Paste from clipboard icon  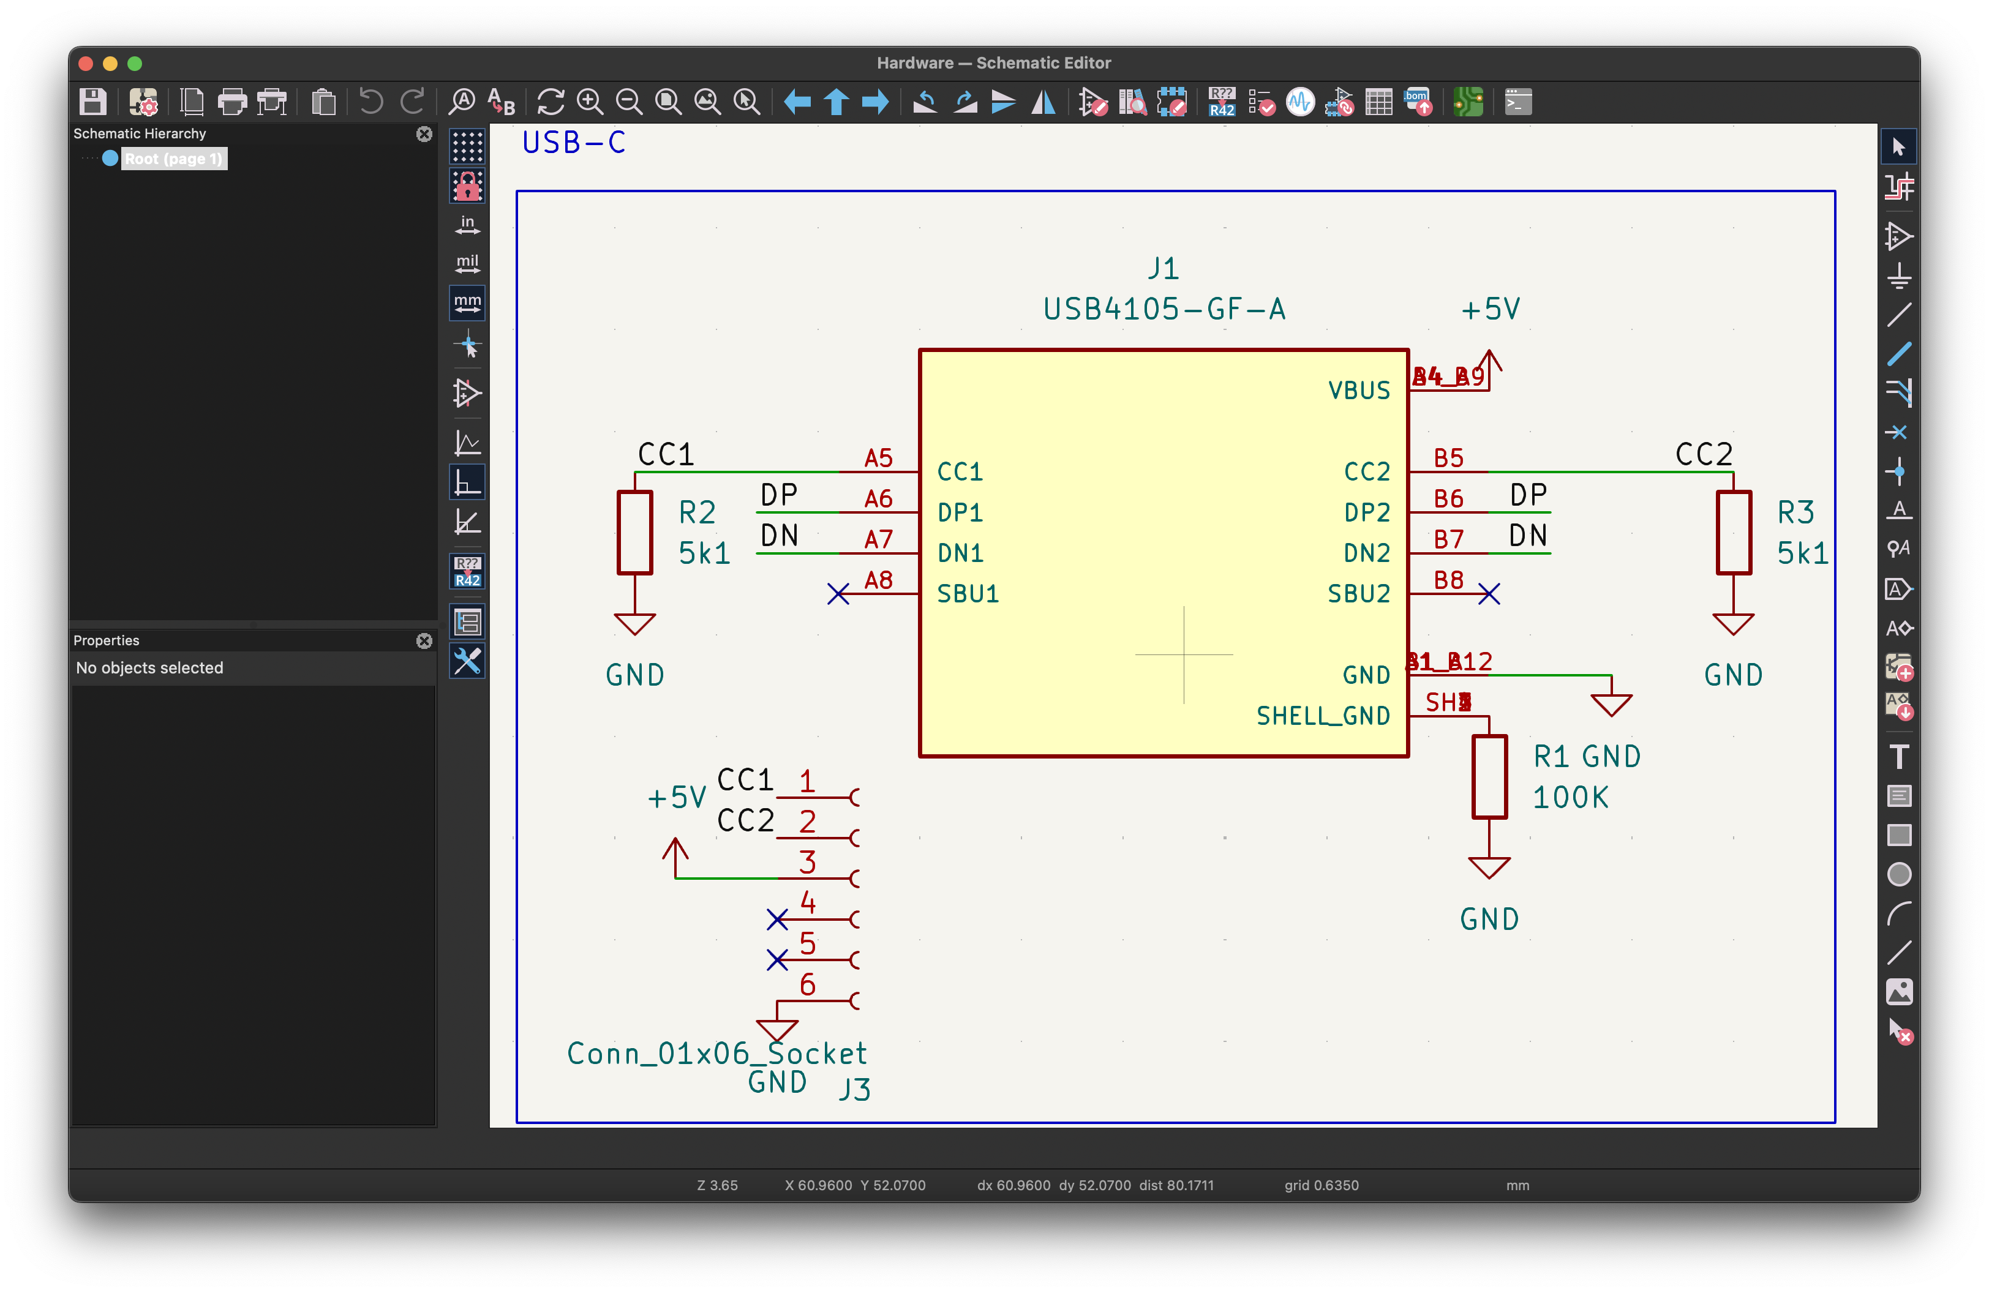coord(323,102)
